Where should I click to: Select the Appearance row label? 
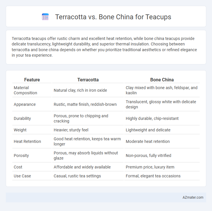[25, 104]
